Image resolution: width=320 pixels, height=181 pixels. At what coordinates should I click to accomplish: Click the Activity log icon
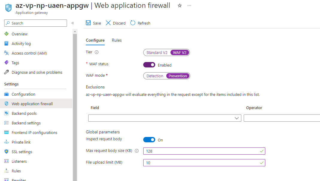coord(7,43)
